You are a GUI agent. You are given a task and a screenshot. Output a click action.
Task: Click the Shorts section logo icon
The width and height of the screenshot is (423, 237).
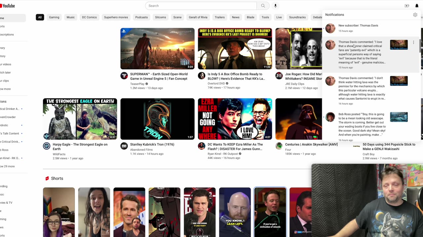point(47,178)
